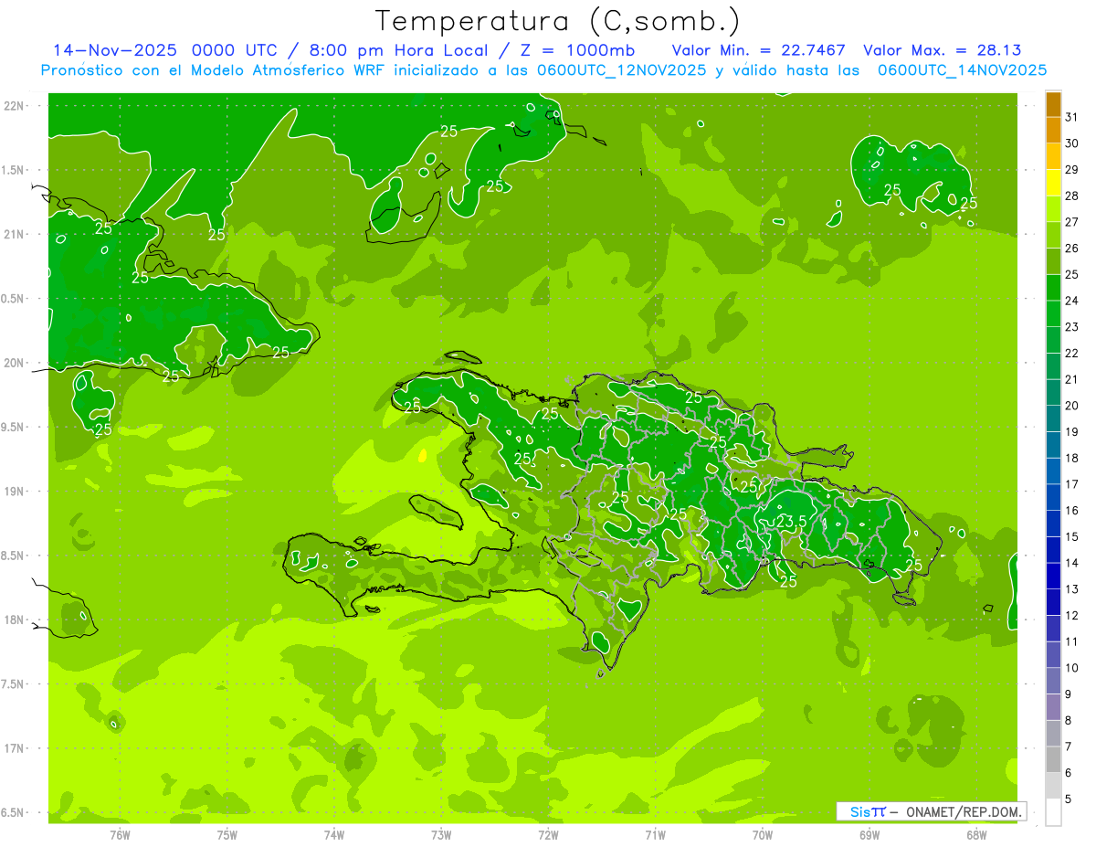Click the legend scale value 18
The width and height of the screenshot is (1096, 847).
[1071, 458]
